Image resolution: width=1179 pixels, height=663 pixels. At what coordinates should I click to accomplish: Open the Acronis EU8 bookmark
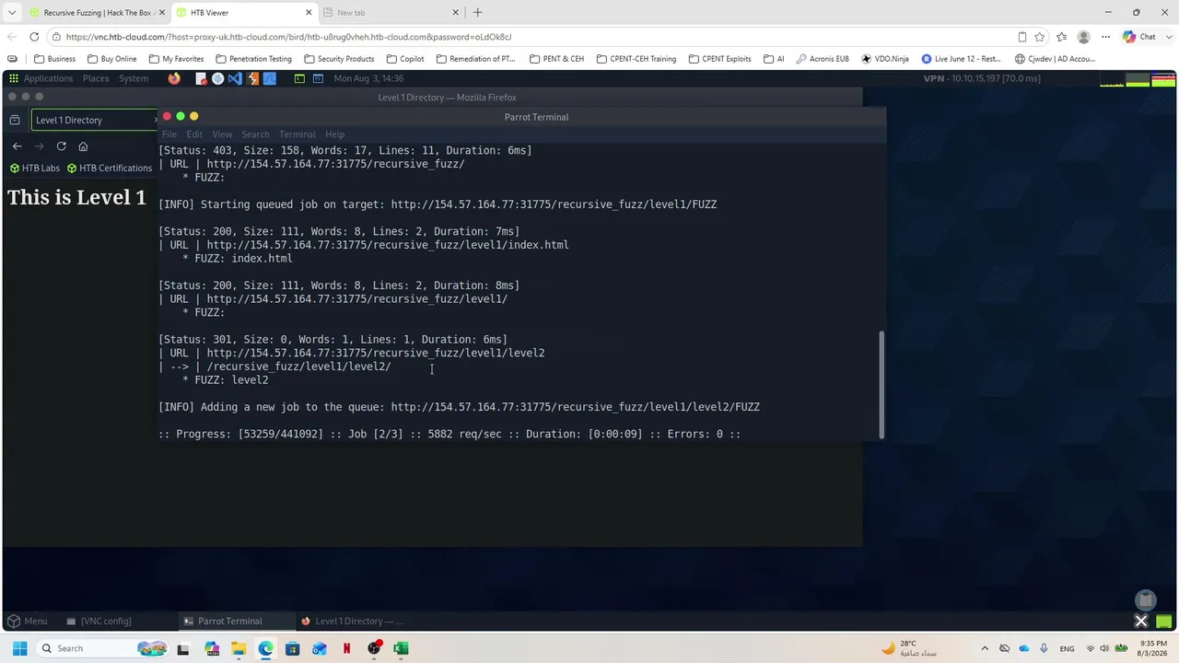[x=822, y=59]
